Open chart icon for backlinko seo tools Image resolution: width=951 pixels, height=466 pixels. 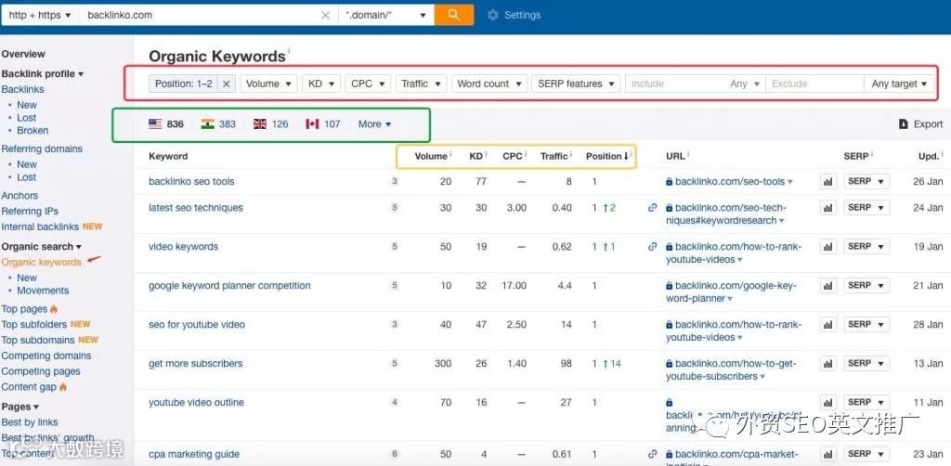point(827,182)
